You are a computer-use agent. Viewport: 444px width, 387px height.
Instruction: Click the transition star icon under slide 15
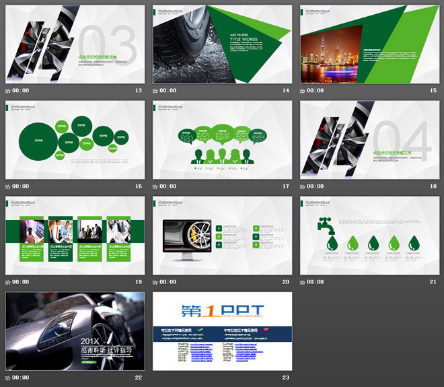pos(303,91)
